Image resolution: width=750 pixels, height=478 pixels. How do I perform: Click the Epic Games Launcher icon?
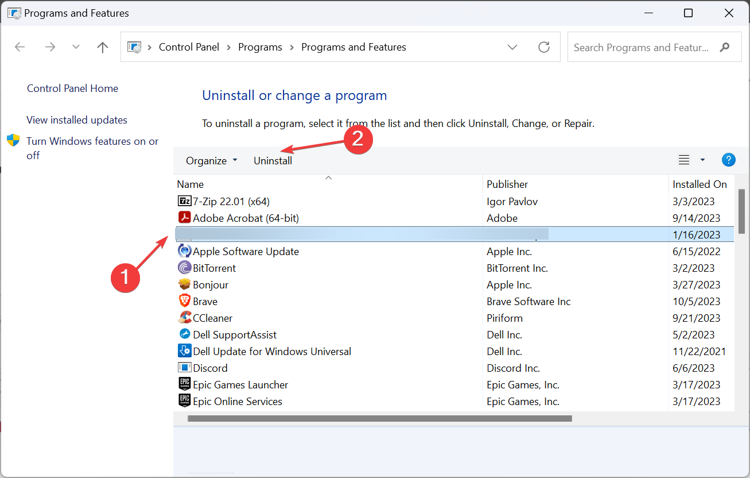tap(184, 384)
